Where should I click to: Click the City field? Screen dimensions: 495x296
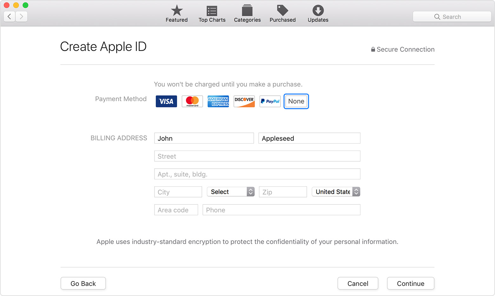[178, 192]
